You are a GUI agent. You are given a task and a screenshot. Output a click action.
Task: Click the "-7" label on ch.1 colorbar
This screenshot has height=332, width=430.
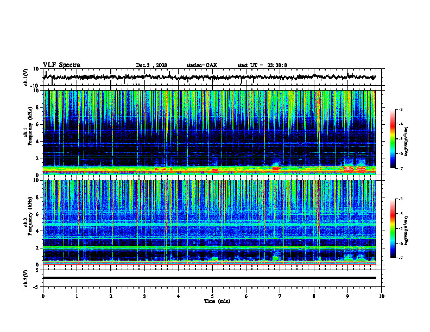point(400,168)
